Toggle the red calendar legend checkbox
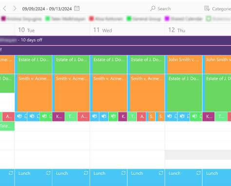This screenshot has width=231, height=186. [92, 19]
